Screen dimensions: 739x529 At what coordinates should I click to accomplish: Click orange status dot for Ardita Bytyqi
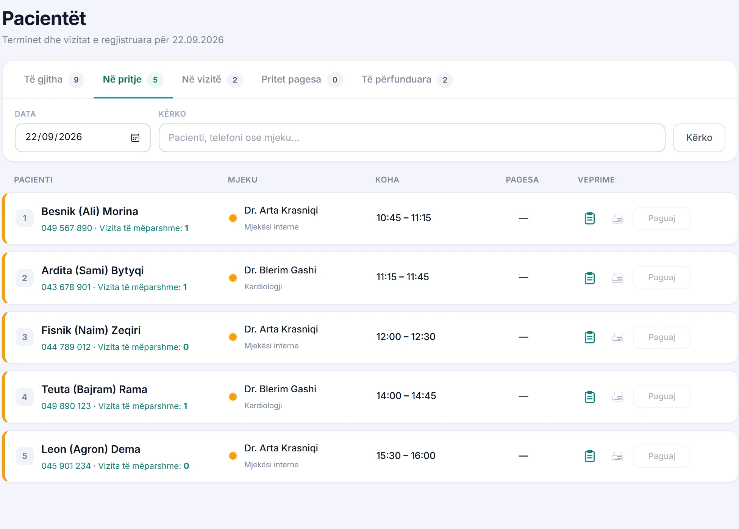[233, 278]
